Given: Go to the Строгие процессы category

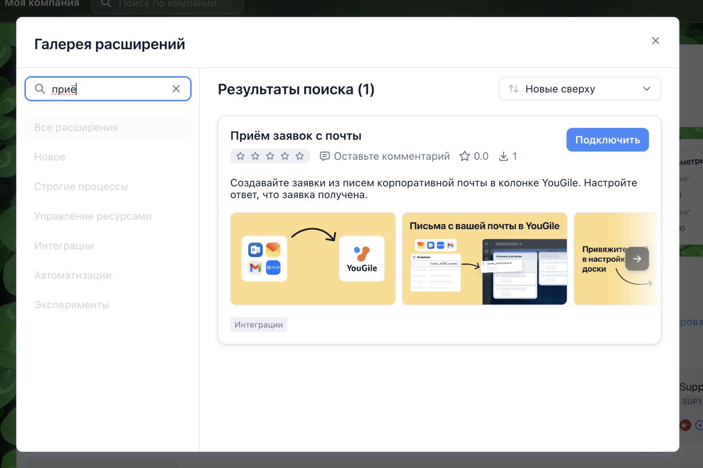Looking at the screenshot, I should click(x=81, y=187).
